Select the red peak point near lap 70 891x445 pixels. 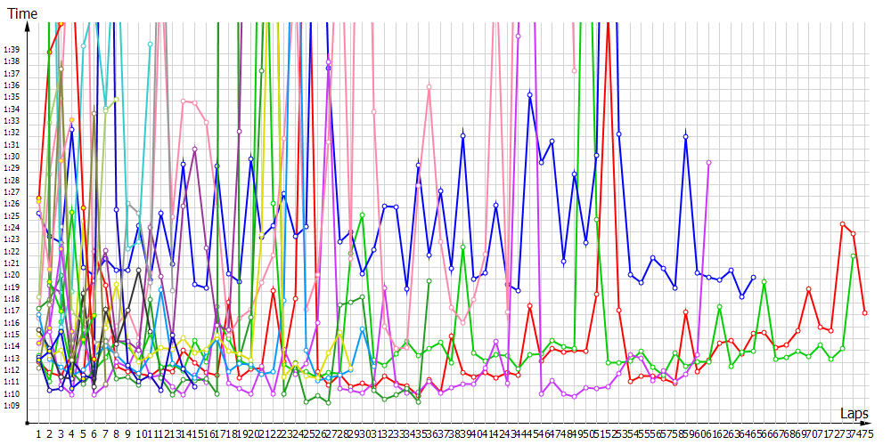coord(809,289)
